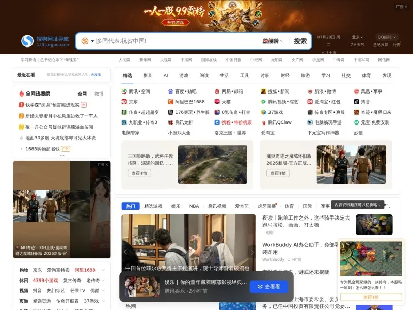Expand the 休闲 row chevron
The width and height of the screenshot is (413, 310).
[103, 280]
